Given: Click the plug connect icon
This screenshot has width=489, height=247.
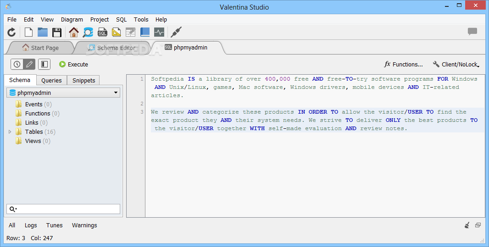Looking at the screenshot, I should click(x=176, y=32).
